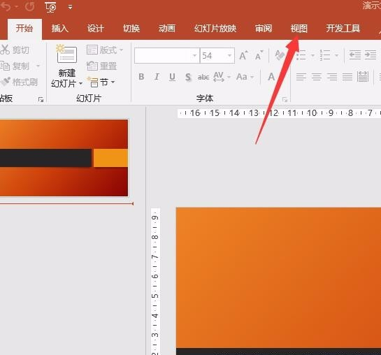
Task: Click the 重置 slide button
Action: click(102, 66)
